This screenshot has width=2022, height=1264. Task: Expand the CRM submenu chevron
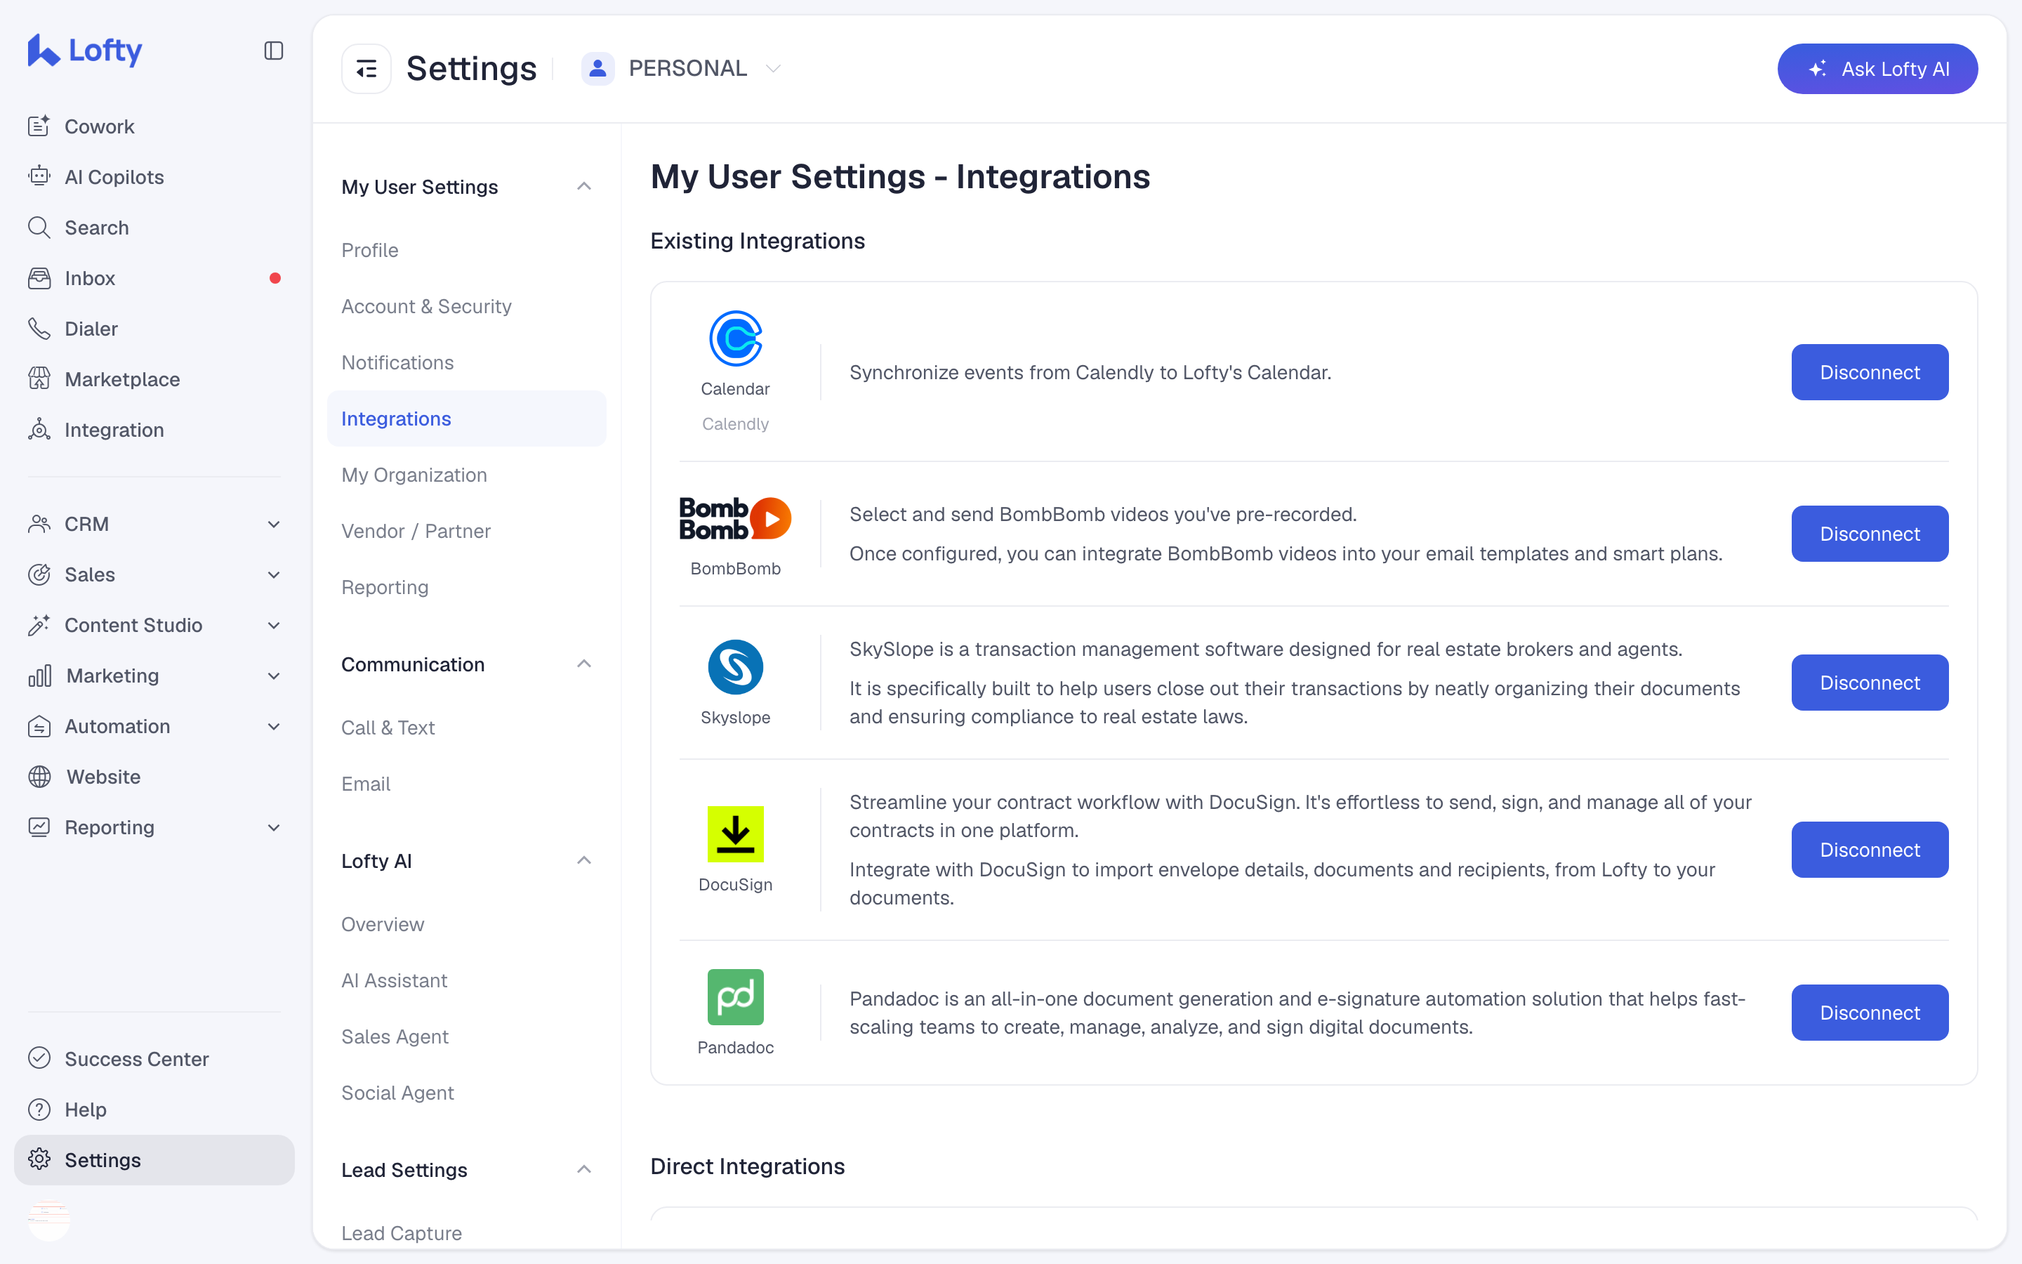tap(273, 523)
